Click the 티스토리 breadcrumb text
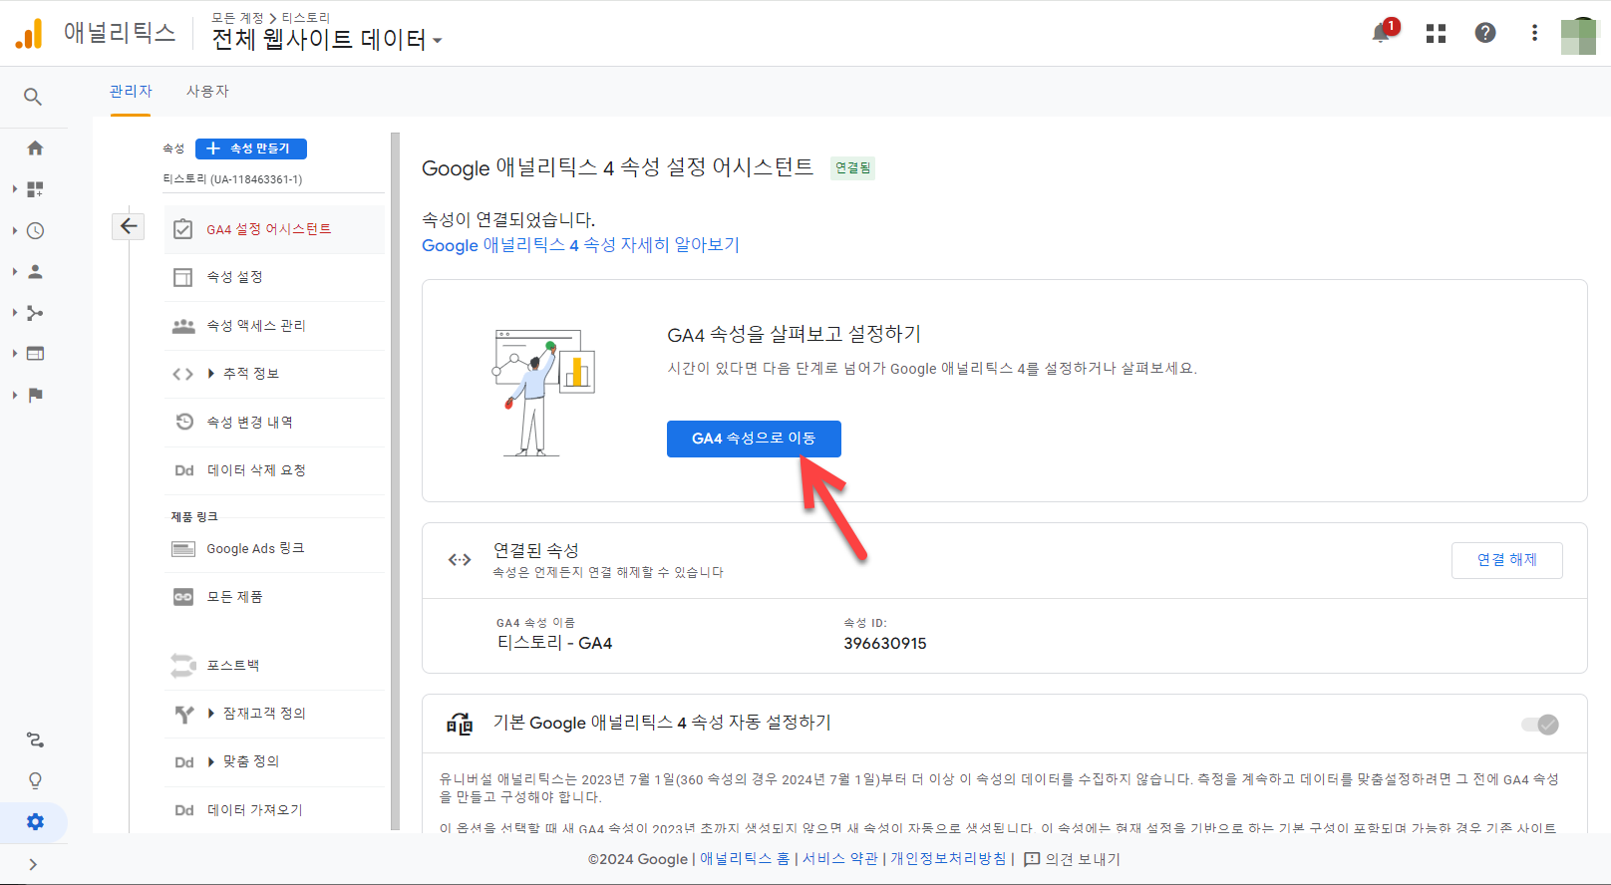 tap(306, 18)
